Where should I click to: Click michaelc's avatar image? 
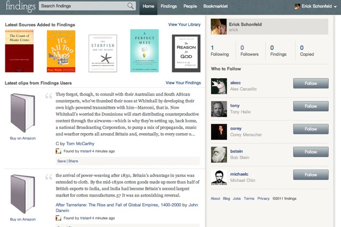tap(218, 177)
